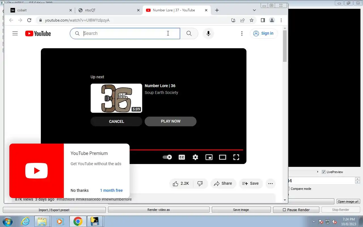Close the ntscQT tab
The height and width of the screenshot is (227, 363).
pos(138,10)
